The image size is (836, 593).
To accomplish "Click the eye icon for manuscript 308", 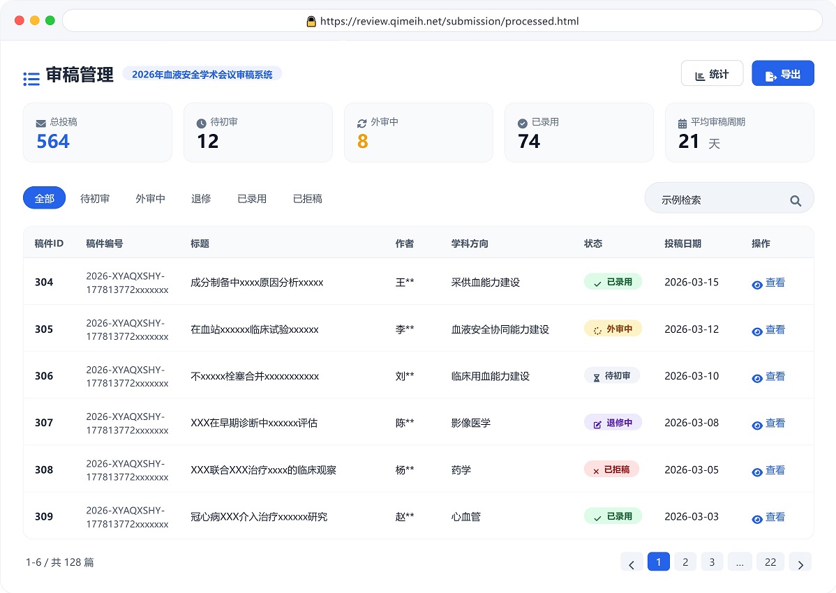I will click(x=756, y=472).
